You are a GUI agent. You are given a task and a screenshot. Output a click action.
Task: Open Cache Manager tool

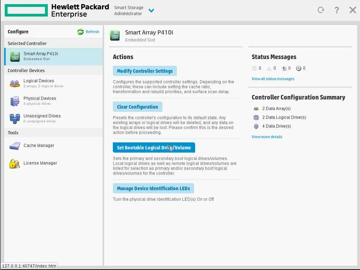point(53,146)
